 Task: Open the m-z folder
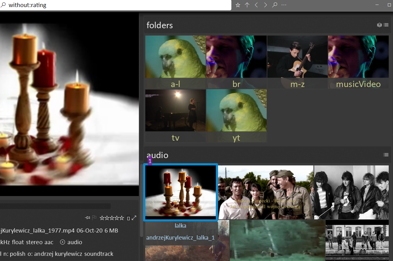[297, 62]
